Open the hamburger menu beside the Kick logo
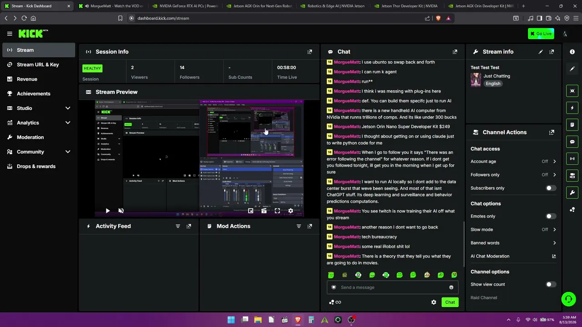The height and width of the screenshot is (327, 582). 10,34
